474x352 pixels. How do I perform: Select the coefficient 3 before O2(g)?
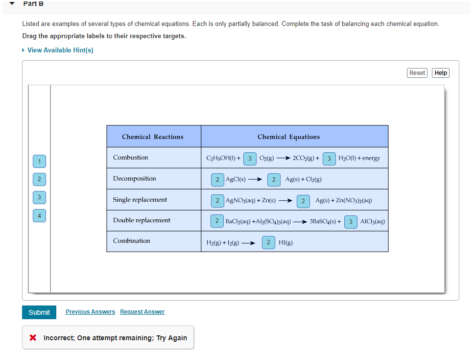click(x=250, y=159)
